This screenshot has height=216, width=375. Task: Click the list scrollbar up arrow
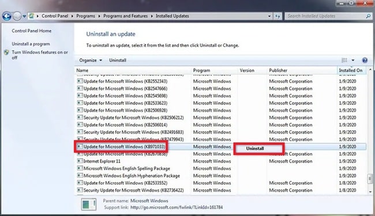point(370,70)
